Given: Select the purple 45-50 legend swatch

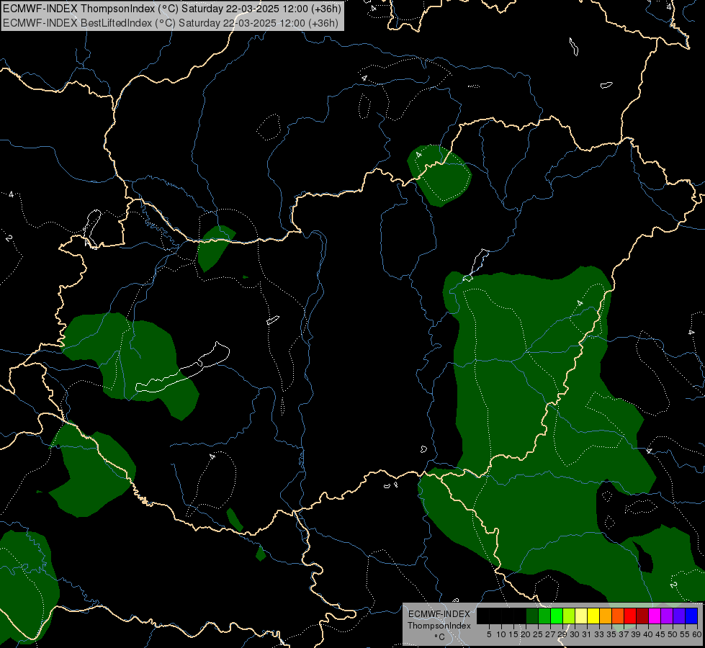Looking at the screenshot, I should tap(667, 616).
